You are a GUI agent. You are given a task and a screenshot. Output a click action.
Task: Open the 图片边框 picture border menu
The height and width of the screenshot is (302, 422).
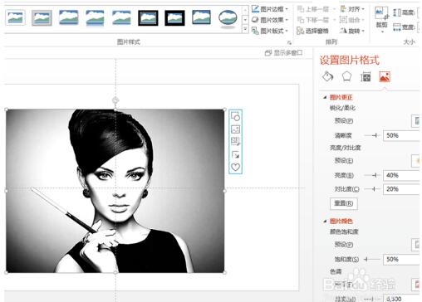270,9
